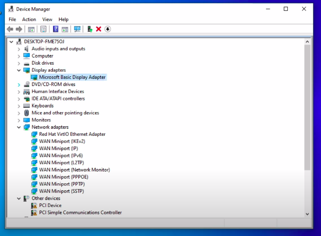Expand the Human Interface Devices chevron
This screenshot has width=321, height=236.
click(x=19, y=92)
